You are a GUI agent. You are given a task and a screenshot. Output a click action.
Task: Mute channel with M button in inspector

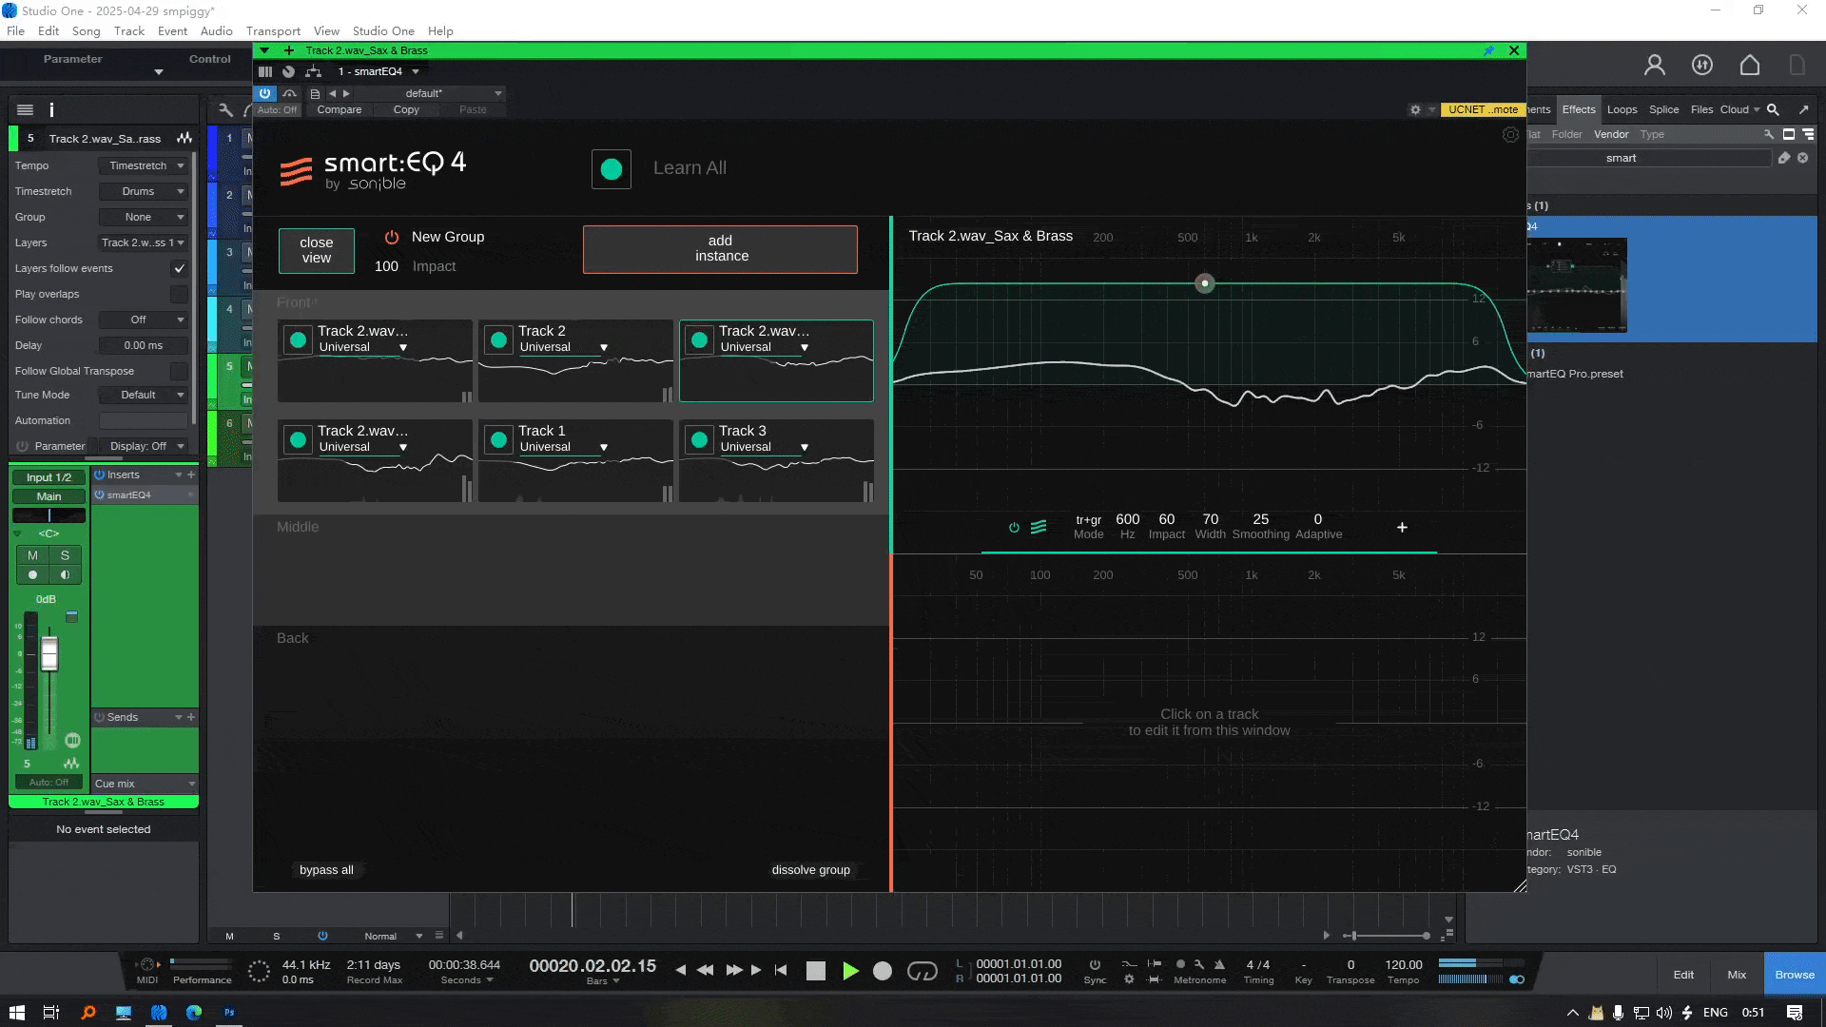pos(33,555)
